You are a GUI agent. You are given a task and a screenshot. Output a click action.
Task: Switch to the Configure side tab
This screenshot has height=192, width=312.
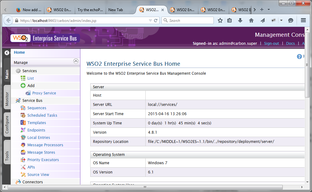7,125
